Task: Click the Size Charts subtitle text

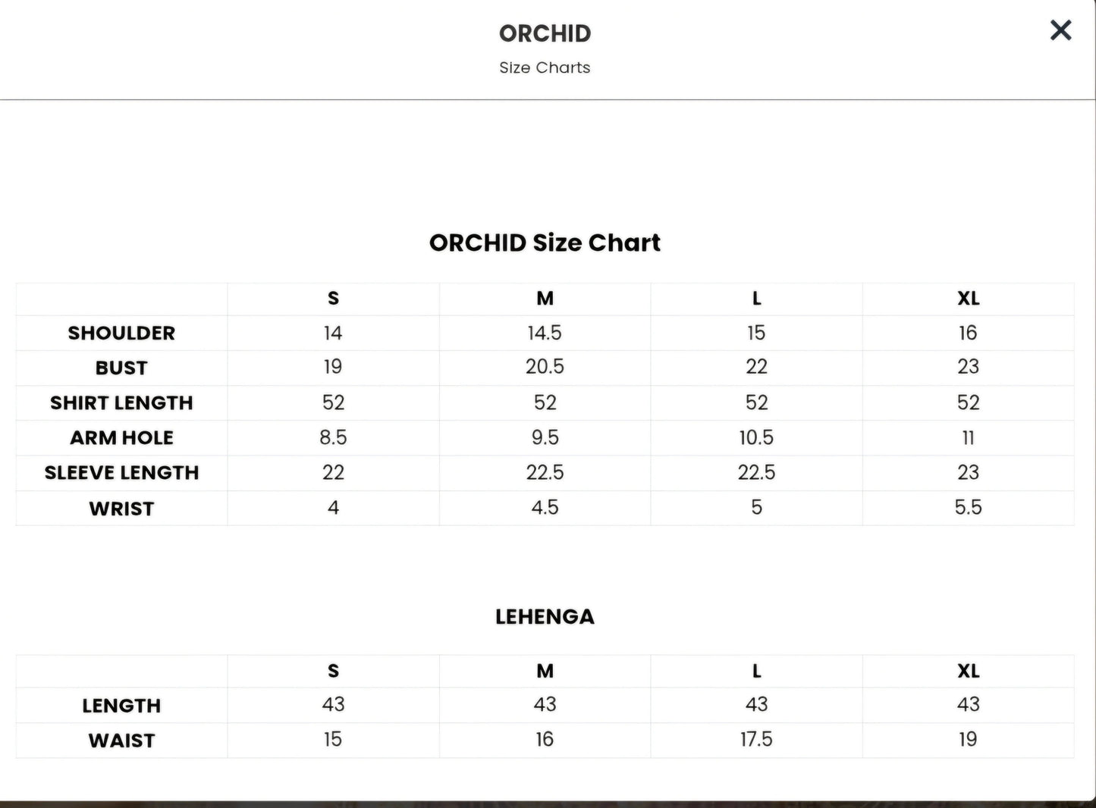Action: point(545,67)
